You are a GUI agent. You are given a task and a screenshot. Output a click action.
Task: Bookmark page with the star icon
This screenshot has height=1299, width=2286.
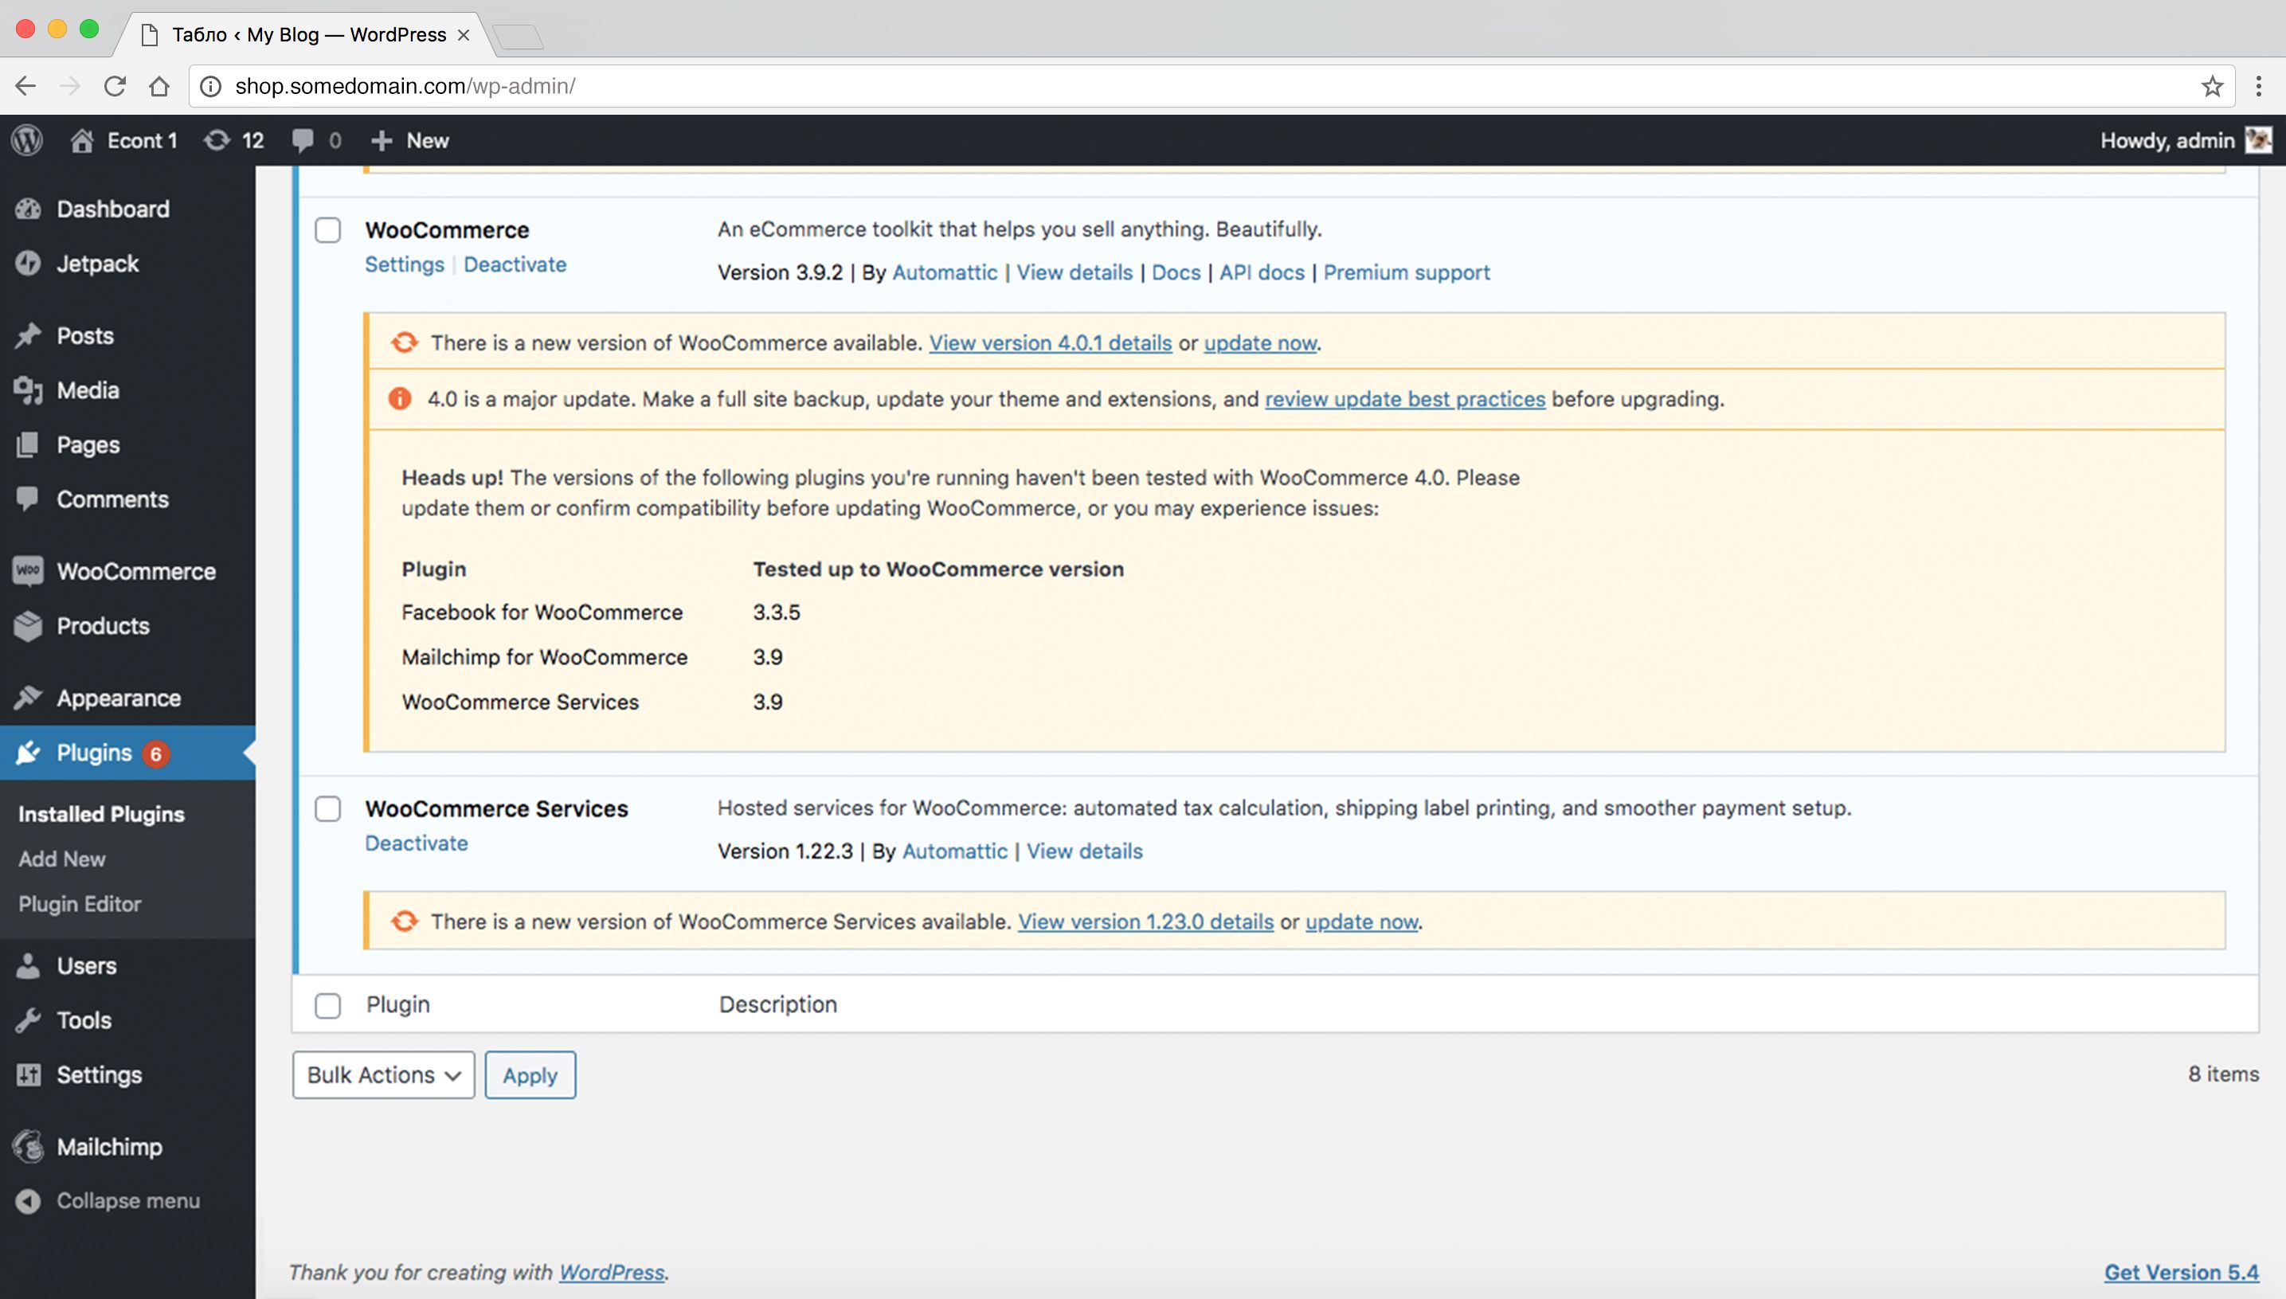pyautogui.click(x=2211, y=86)
